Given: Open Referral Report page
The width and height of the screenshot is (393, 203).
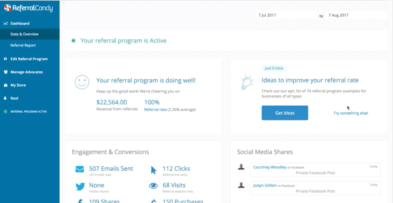Looking at the screenshot, I should pyautogui.click(x=23, y=45).
